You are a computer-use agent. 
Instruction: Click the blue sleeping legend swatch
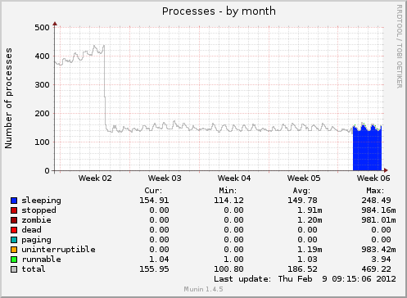pos(14,201)
